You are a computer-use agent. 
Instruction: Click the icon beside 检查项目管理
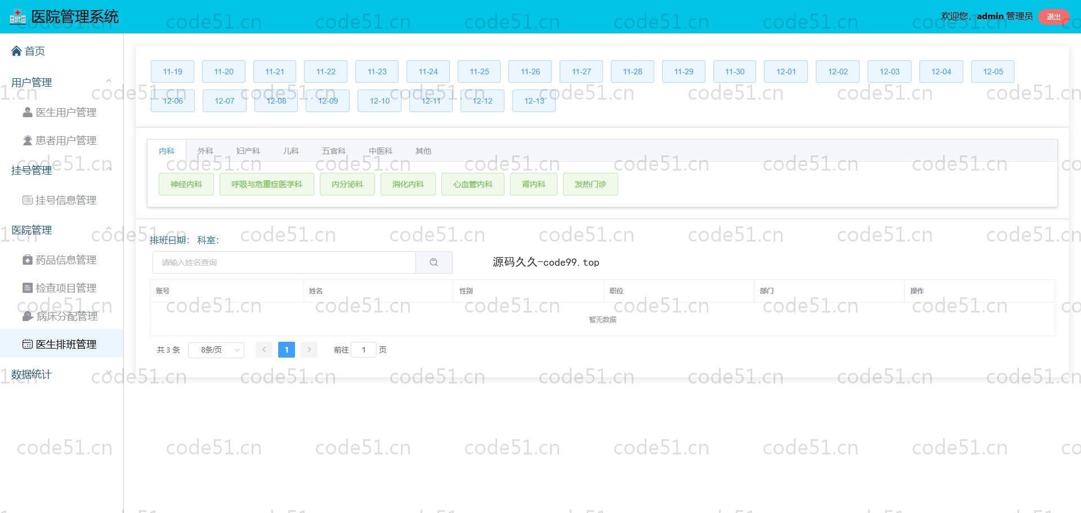point(27,288)
